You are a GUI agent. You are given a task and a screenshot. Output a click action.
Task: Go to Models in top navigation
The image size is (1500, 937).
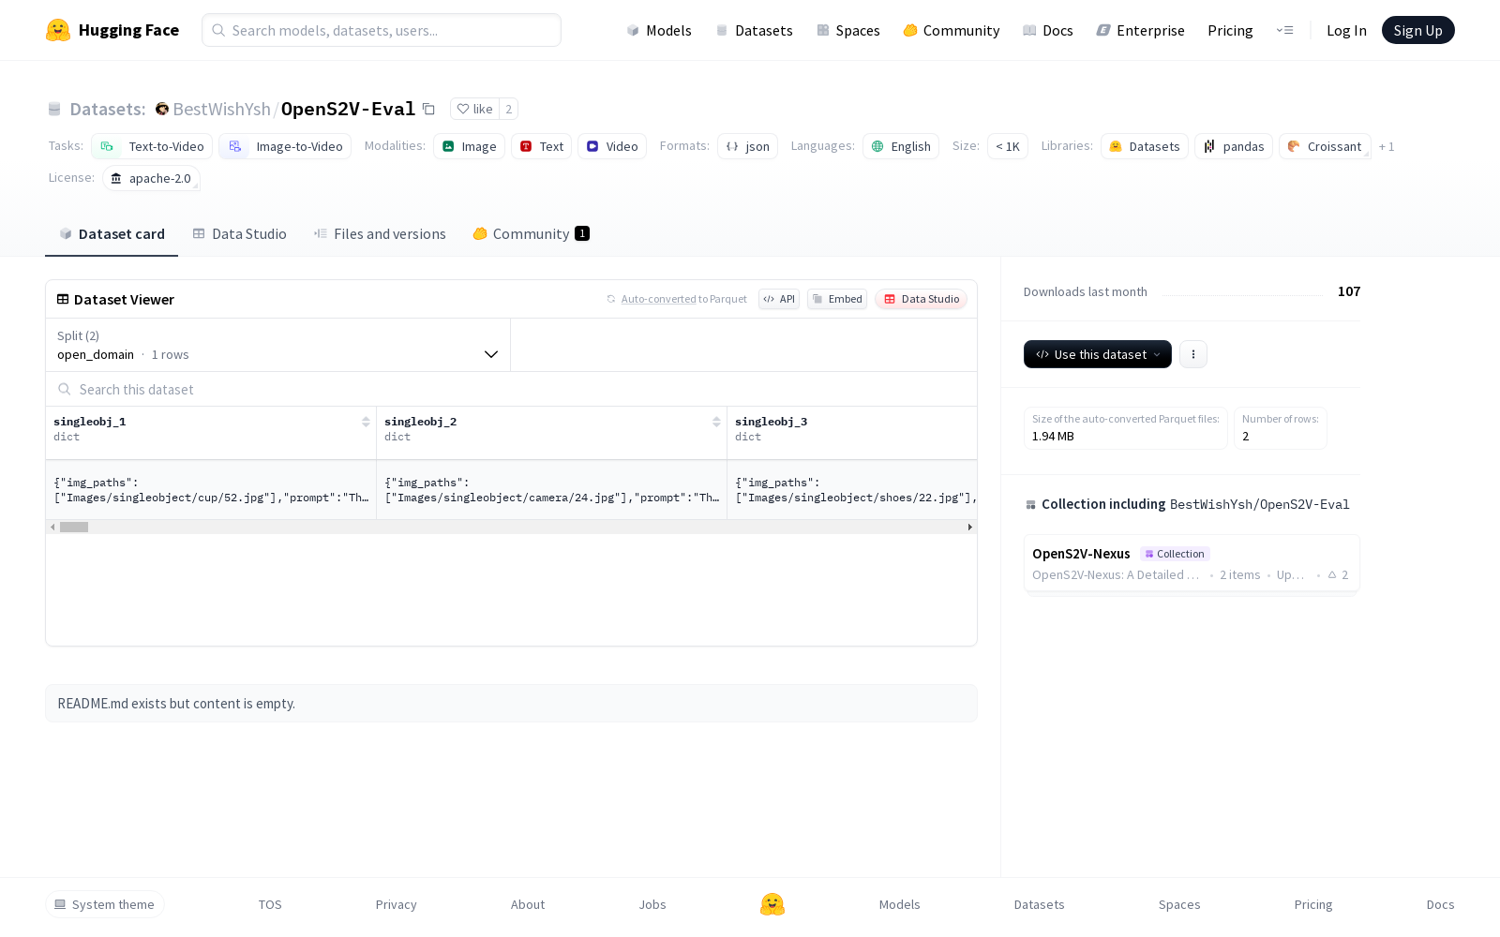tap(658, 30)
